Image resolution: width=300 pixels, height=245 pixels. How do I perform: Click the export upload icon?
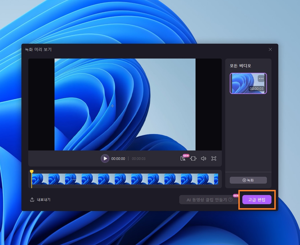click(32, 200)
